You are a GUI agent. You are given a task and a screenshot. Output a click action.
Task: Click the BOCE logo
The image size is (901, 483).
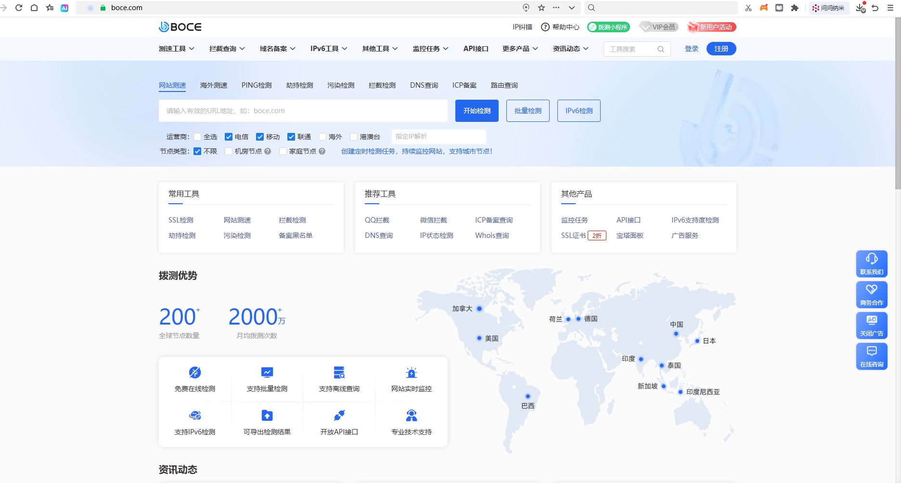click(x=180, y=27)
